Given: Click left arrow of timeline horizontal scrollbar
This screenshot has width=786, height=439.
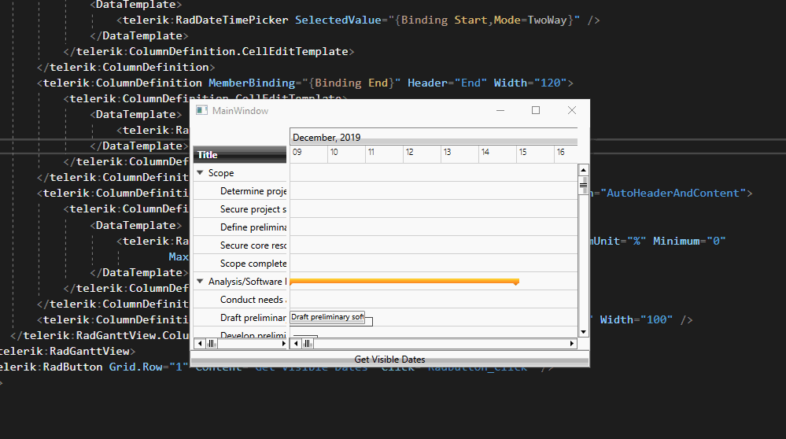Looking at the screenshot, I should [x=295, y=344].
